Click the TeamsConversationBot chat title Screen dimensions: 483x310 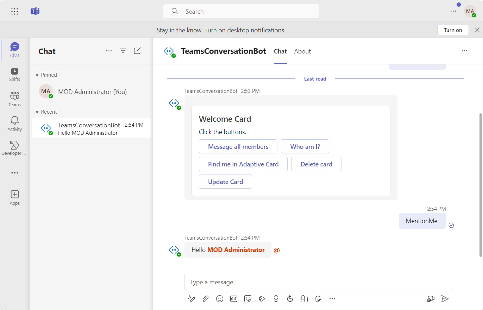(224, 51)
